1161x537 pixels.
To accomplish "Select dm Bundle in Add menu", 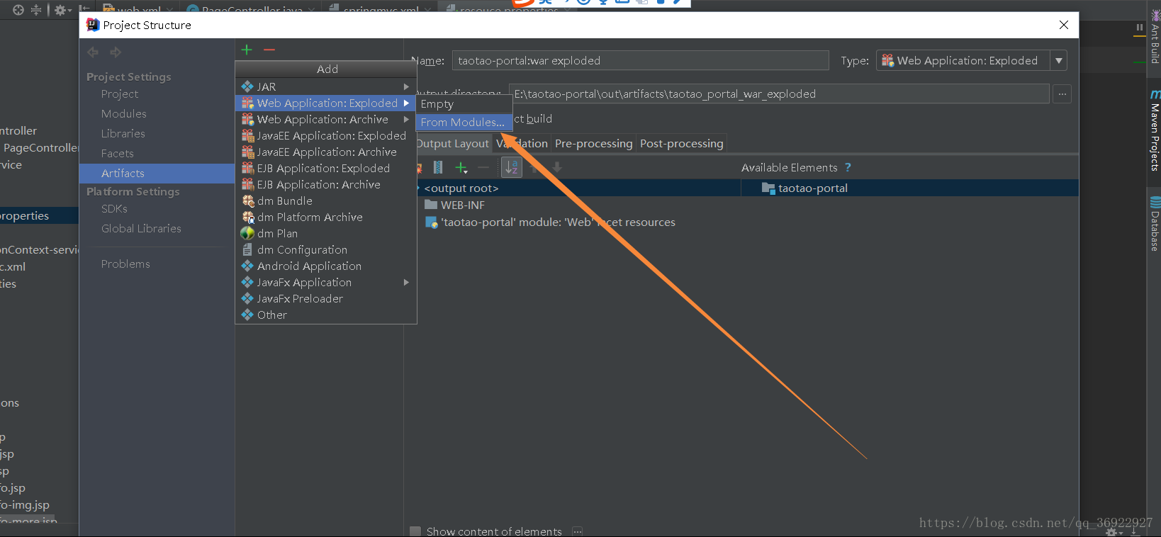I will (326, 200).
